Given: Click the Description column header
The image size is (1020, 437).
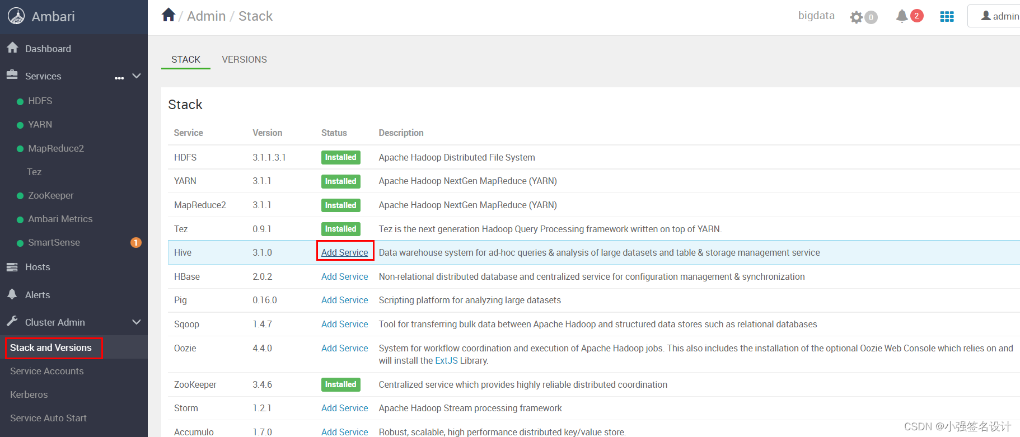Looking at the screenshot, I should pyautogui.click(x=401, y=133).
